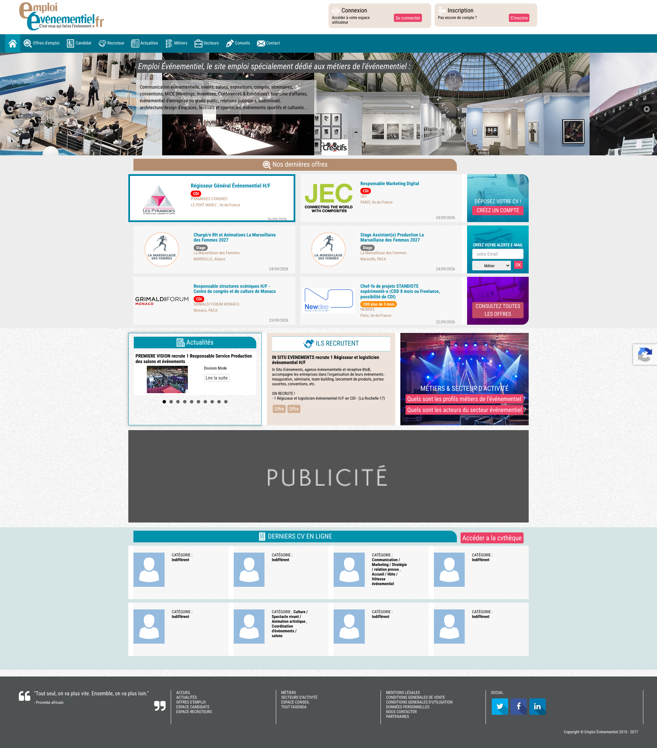This screenshot has width=657, height=748.
Task: Open the Communication / Marketing CV avatar
Action: point(349,569)
